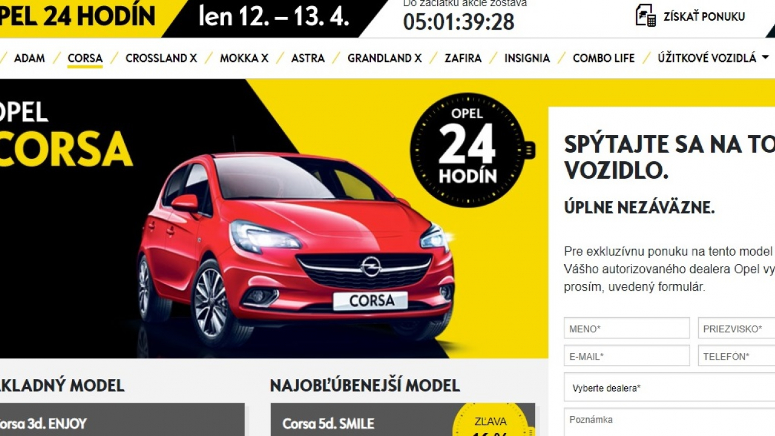775x436 pixels.
Task: Open the ADAM model page
Action: [x=29, y=58]
